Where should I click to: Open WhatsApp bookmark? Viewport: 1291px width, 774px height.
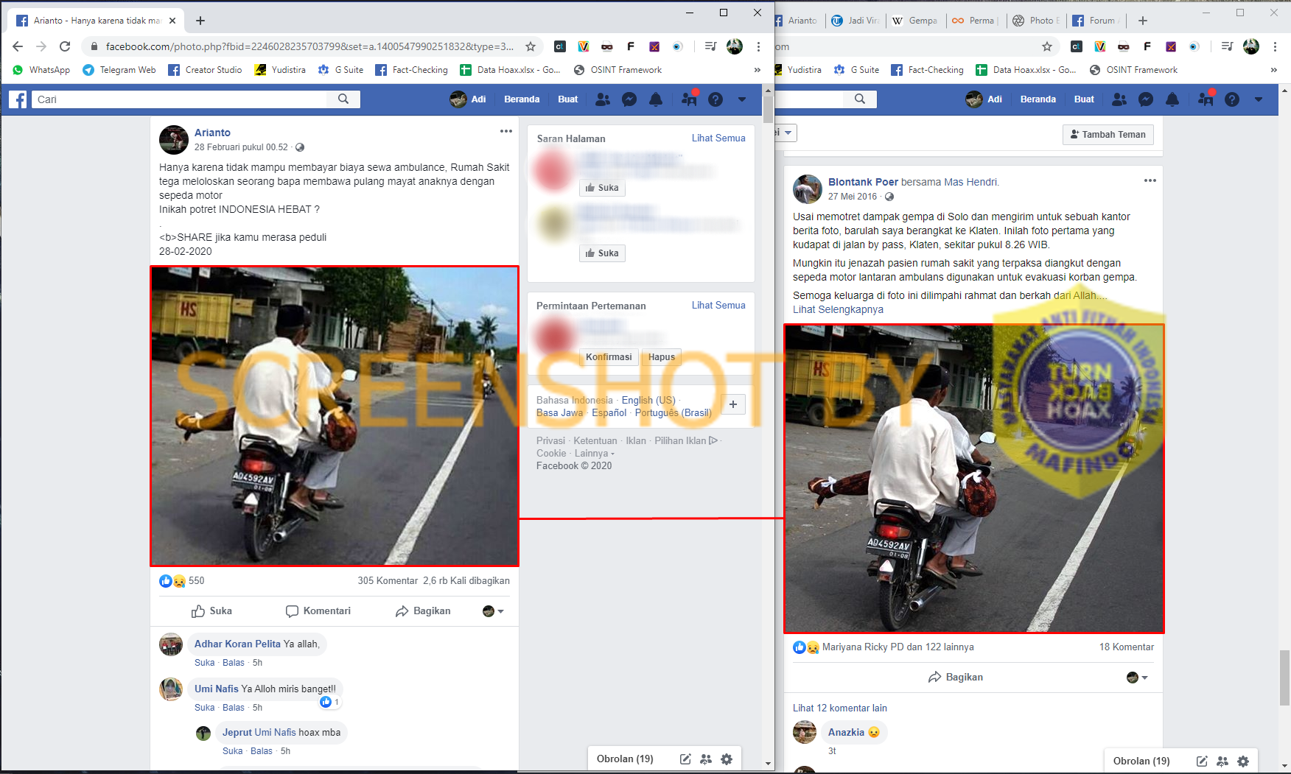[x=41, y=70]
